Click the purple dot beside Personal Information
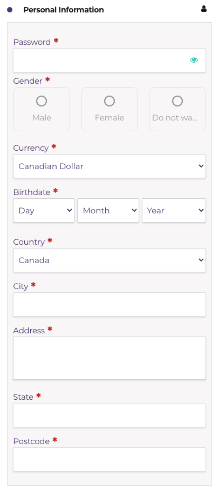 click(10, 10)
